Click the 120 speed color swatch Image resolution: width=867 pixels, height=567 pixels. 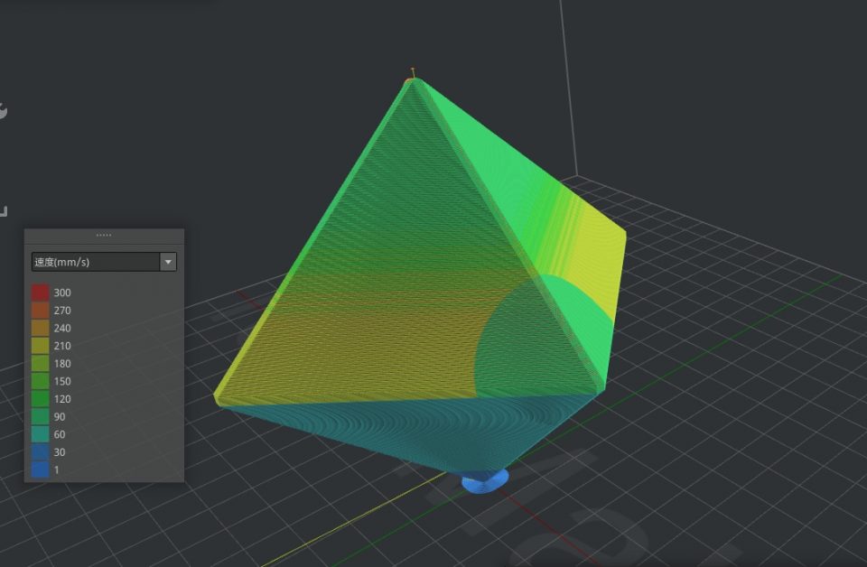point(41,398)
